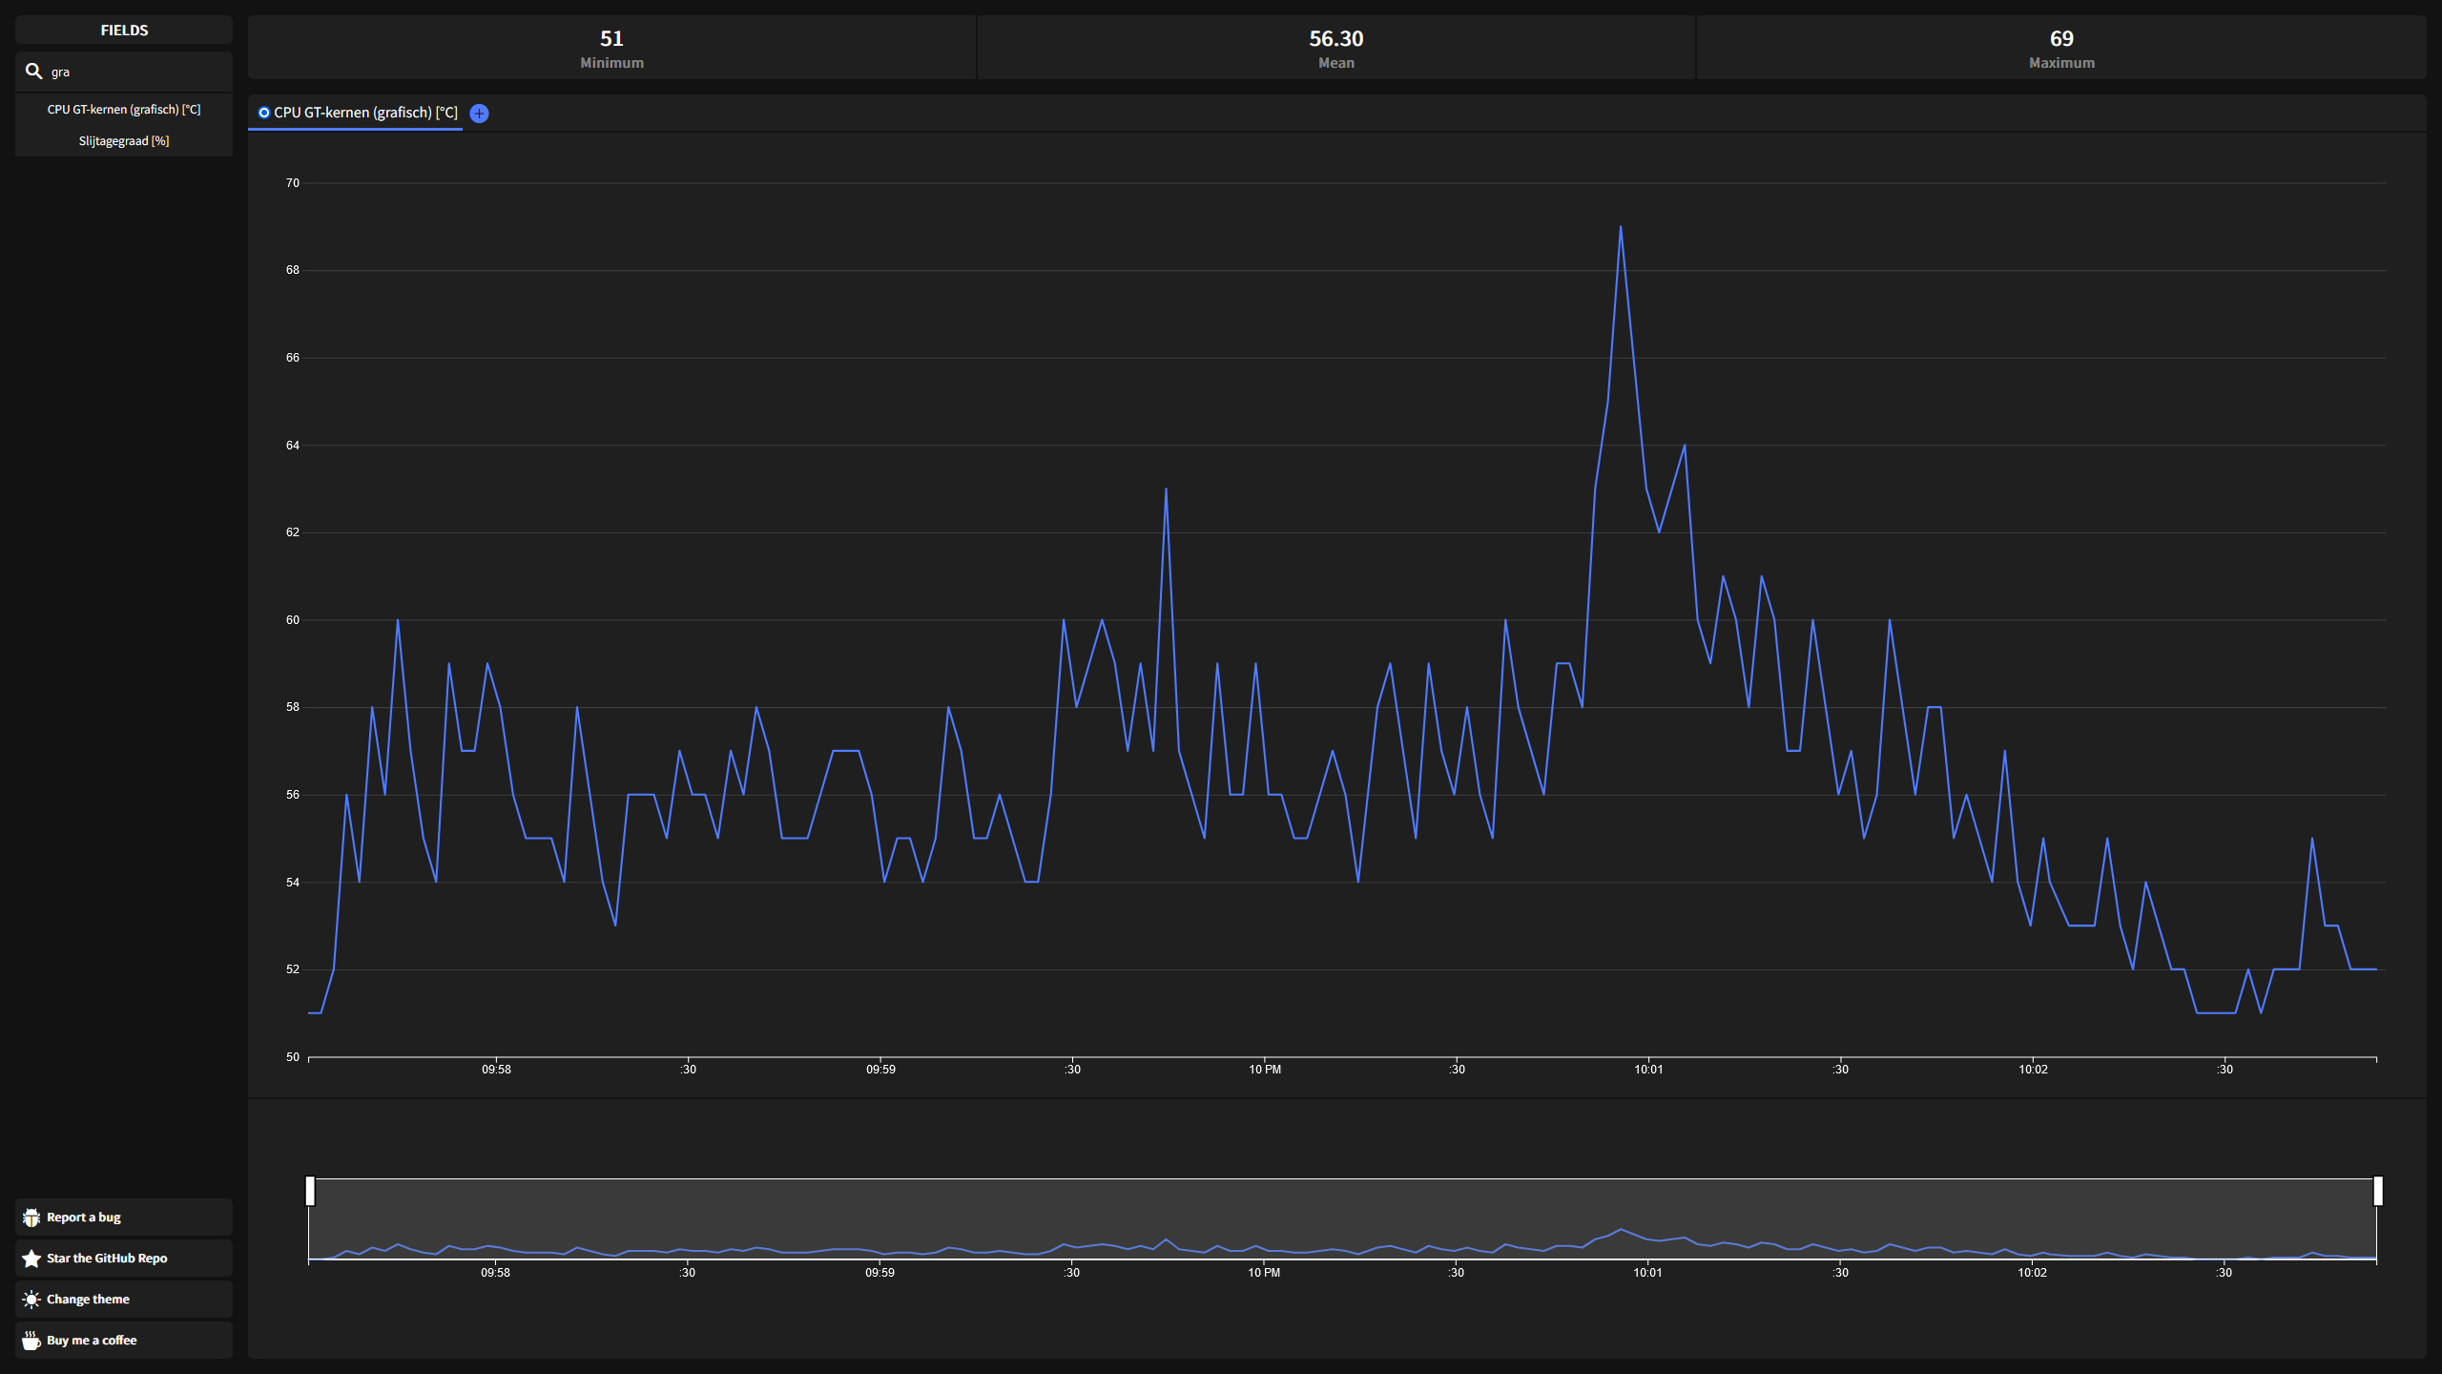
Task: Click the Minimum value stat card
Action: coord(611,48)
